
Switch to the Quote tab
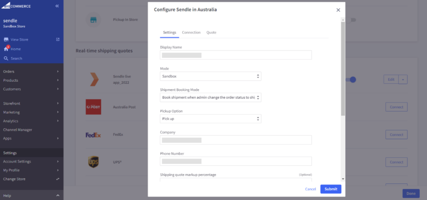pos(211,32)
